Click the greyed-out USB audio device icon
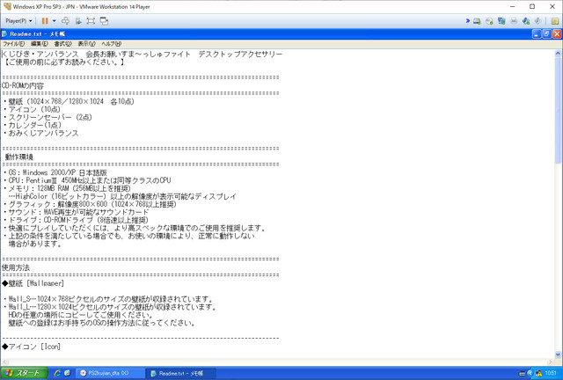Viewport: 563px width, 380px height. point(537,21)
